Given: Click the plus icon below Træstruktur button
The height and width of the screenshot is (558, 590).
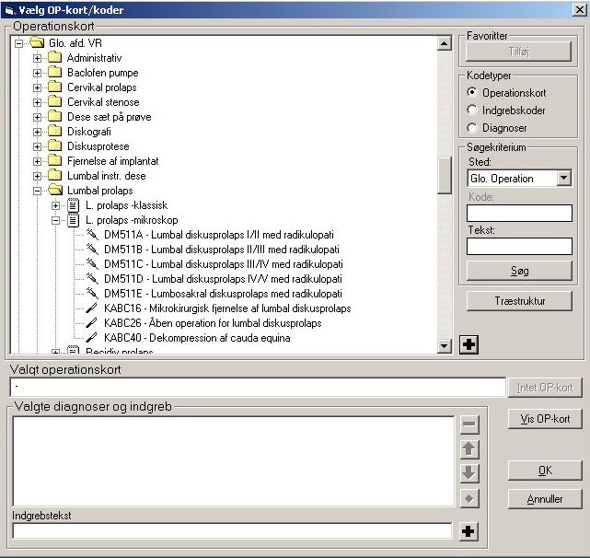Looking at the screenshot, I should (x=469, y=344).
